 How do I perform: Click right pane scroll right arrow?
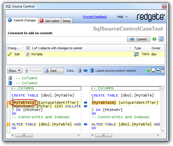coord(158,135)
